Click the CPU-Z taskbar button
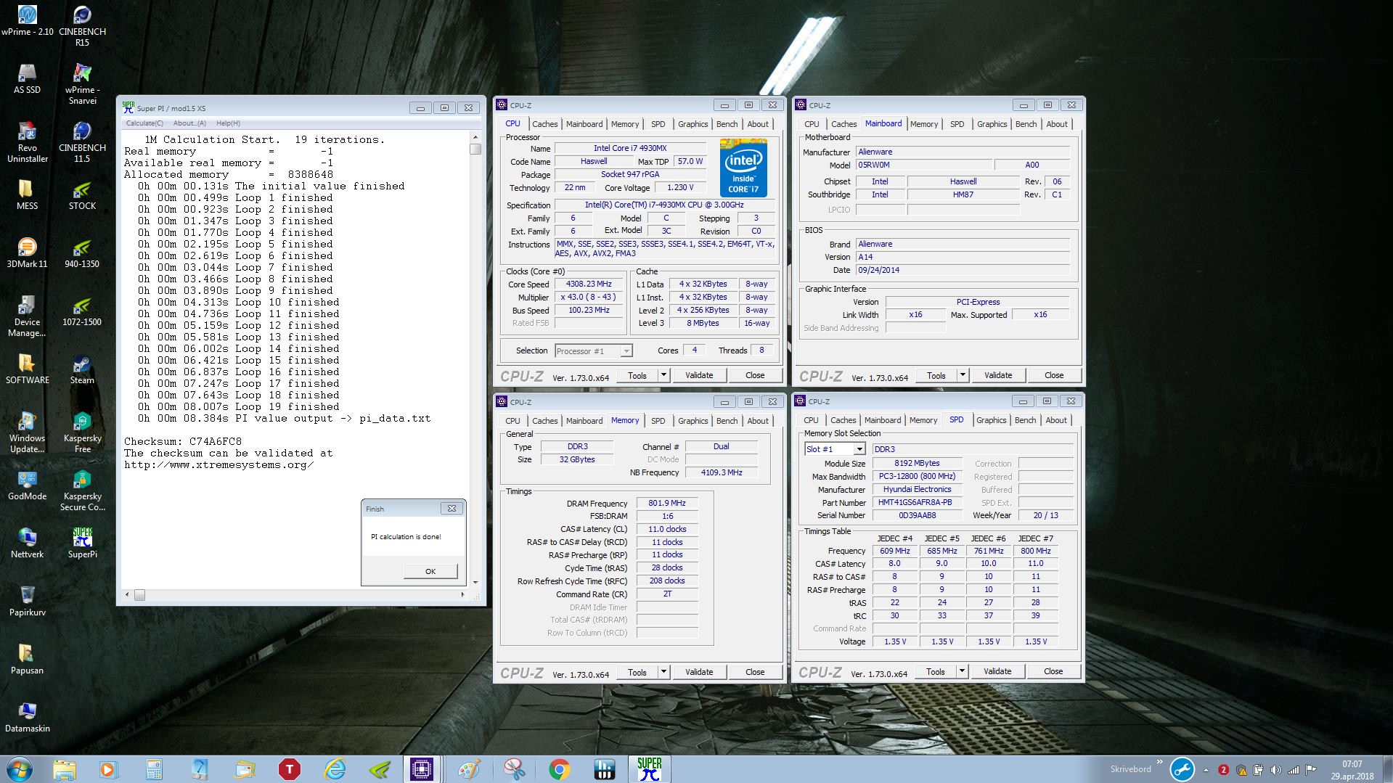The height and width of the screenshot is (783, 1393). [x=421, y=769]
